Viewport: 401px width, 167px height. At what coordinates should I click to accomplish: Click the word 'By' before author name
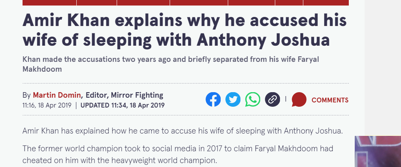(x=26, y=95)
